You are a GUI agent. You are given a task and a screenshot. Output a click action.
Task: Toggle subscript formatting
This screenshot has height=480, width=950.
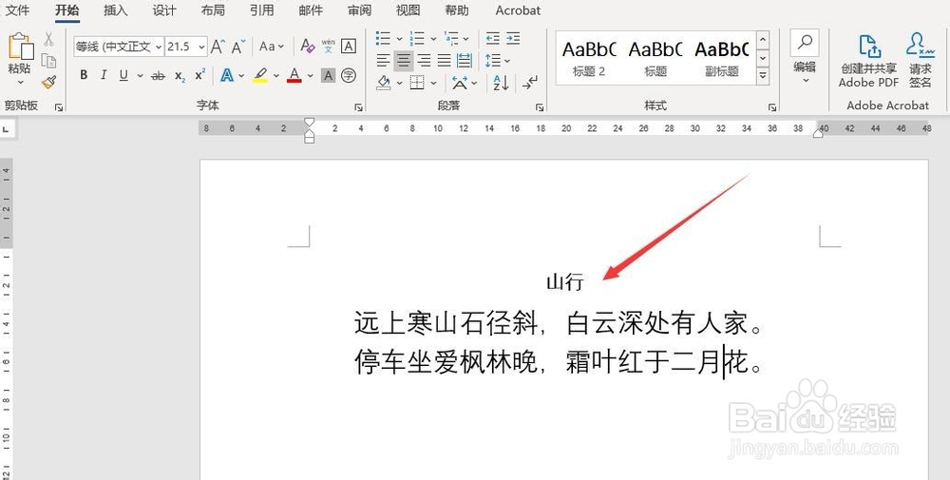point(180,76)
